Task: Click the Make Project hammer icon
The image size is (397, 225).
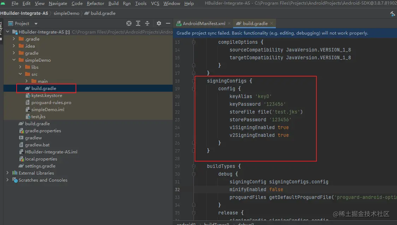Action: (x=393, y=14)
